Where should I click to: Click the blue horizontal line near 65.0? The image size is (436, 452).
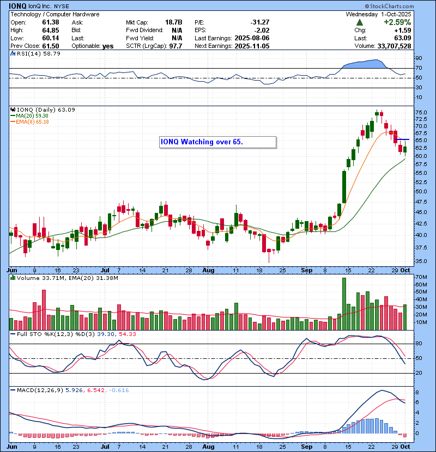tap(402, 139)
